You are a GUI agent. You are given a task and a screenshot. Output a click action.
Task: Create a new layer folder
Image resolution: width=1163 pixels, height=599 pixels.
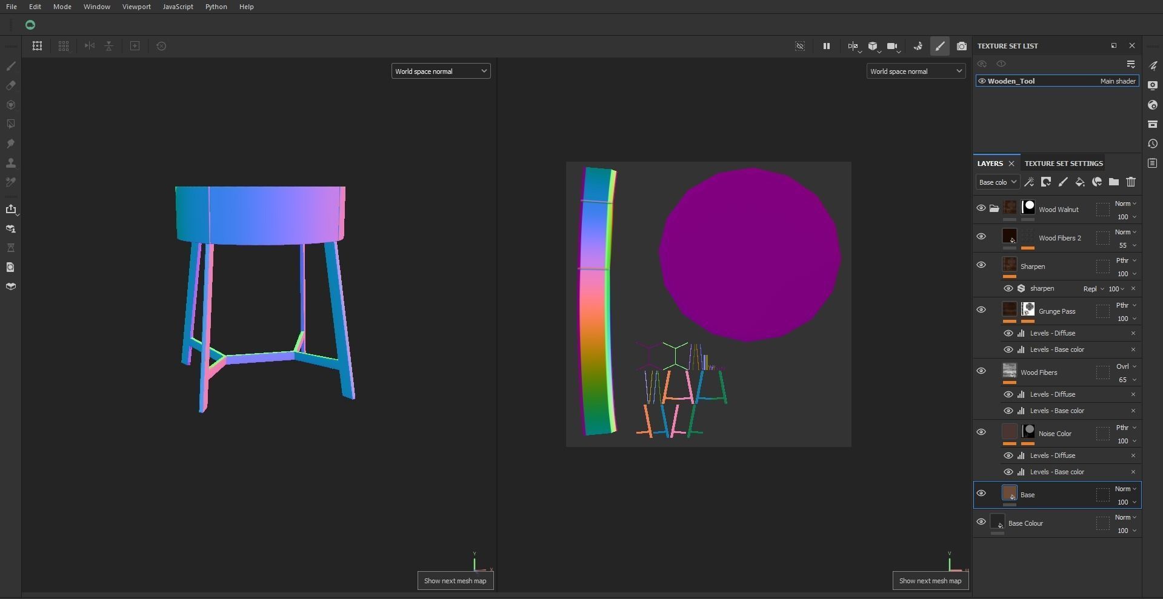pos(1114,182)
